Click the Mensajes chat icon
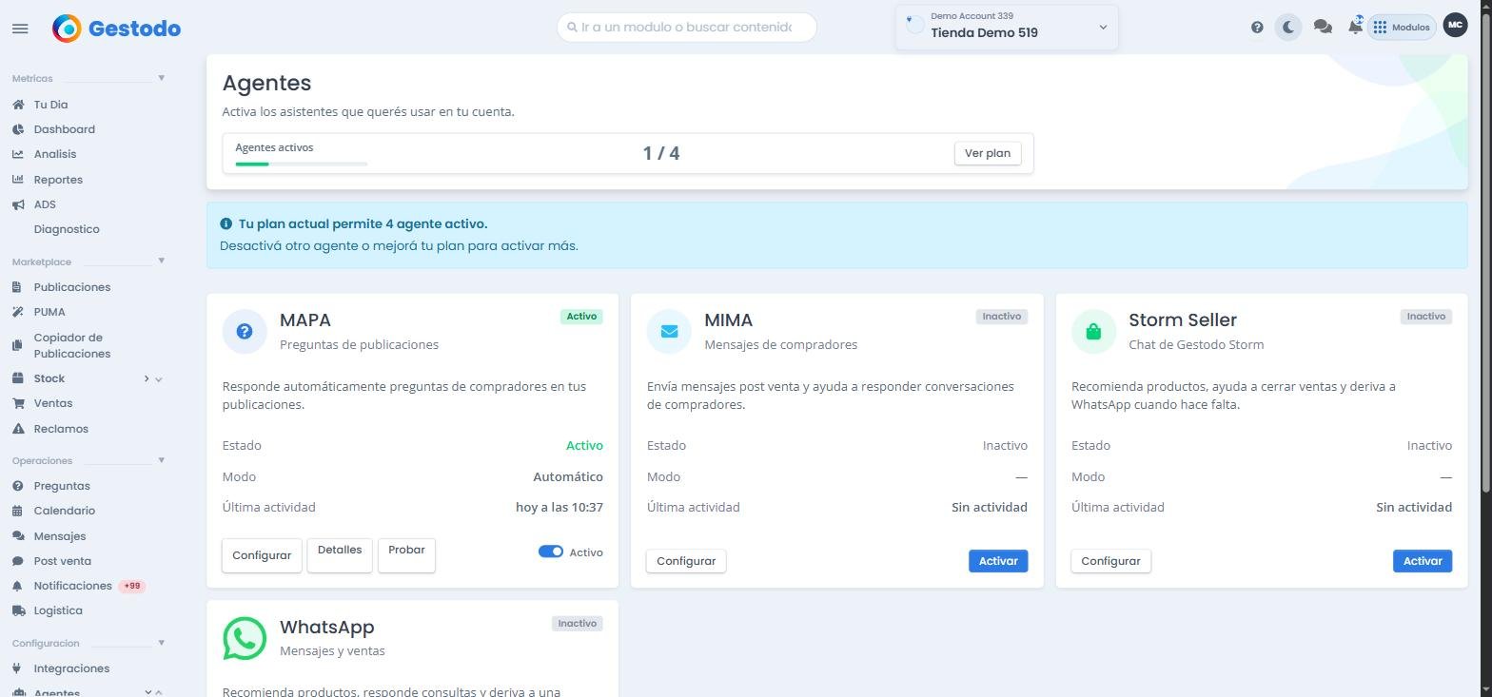1492x697 pixels. point(18,536)
